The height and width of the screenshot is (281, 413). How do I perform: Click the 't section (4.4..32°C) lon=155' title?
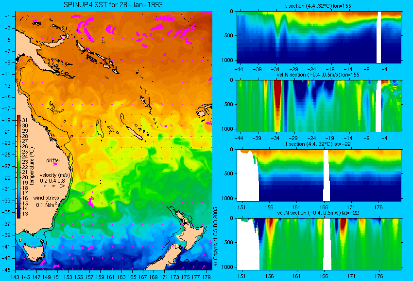click(318, 6)
